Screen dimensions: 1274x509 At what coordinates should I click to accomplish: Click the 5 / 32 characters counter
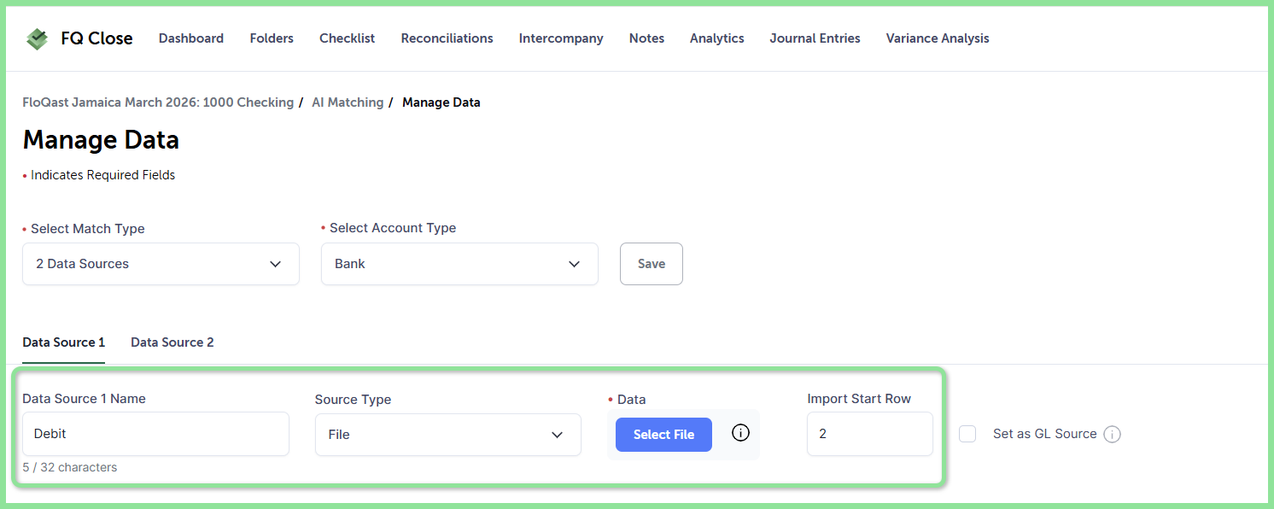click(70, 467)
